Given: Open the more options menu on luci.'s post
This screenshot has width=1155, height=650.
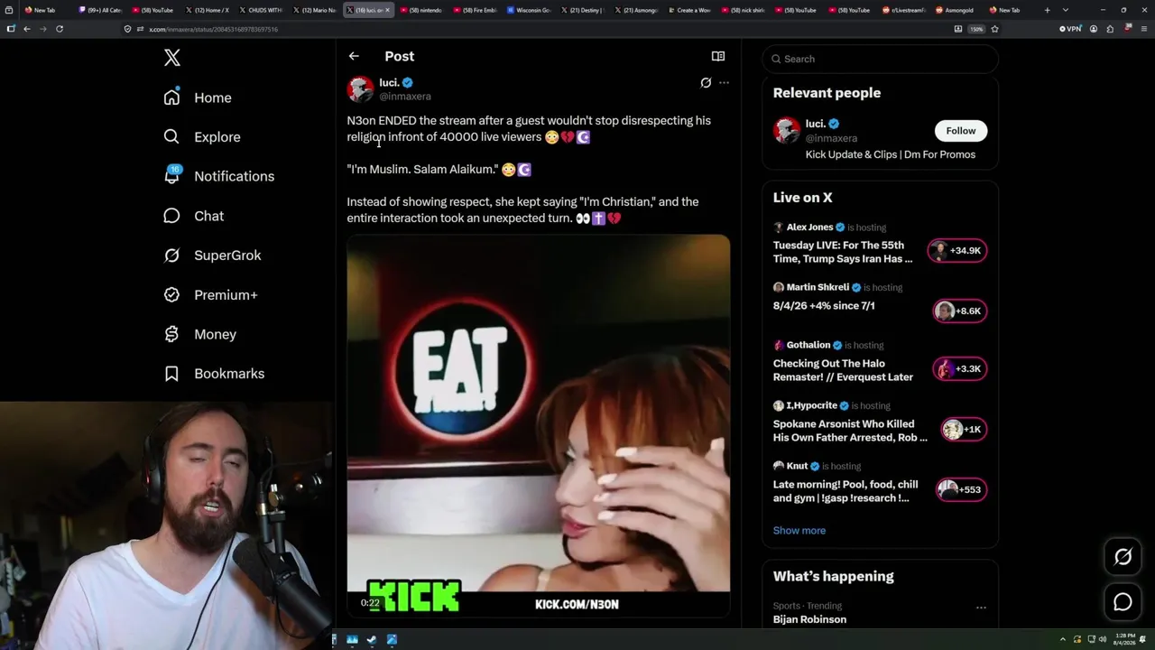Looking at the screenshot, I should tap(724, 83).
